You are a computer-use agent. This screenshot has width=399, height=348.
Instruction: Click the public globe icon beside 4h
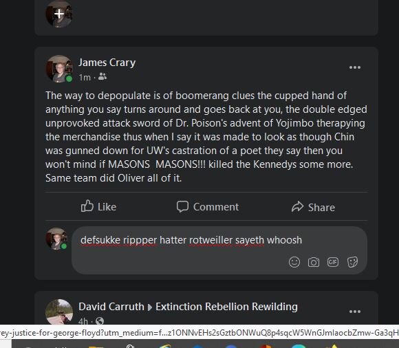point(100,321)
